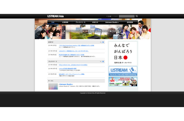The image size is (184, 121).
Task: Click the USTREAM Asia logo
Action: pyautogui.click(x=56, y=16)
